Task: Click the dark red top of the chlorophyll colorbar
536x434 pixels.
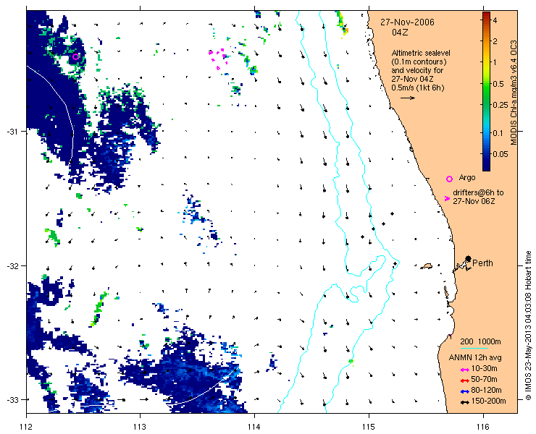Action: pyautogui.click(x=486, y=15)
